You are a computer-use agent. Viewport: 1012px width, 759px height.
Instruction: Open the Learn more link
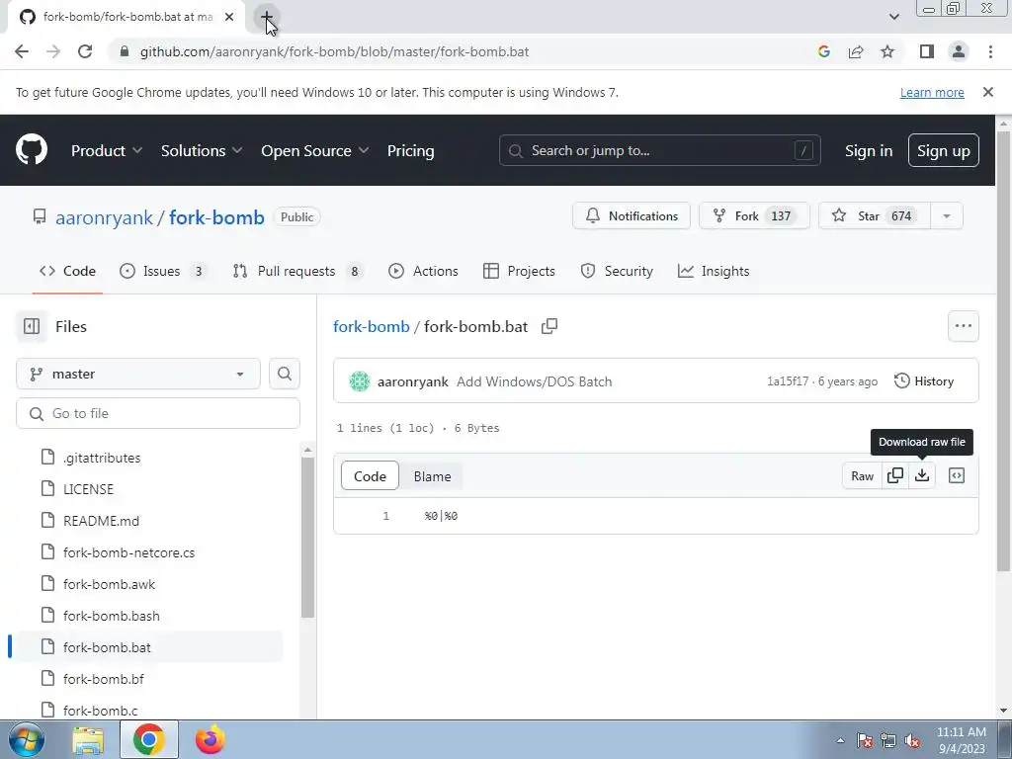click(x=932, y=92)
